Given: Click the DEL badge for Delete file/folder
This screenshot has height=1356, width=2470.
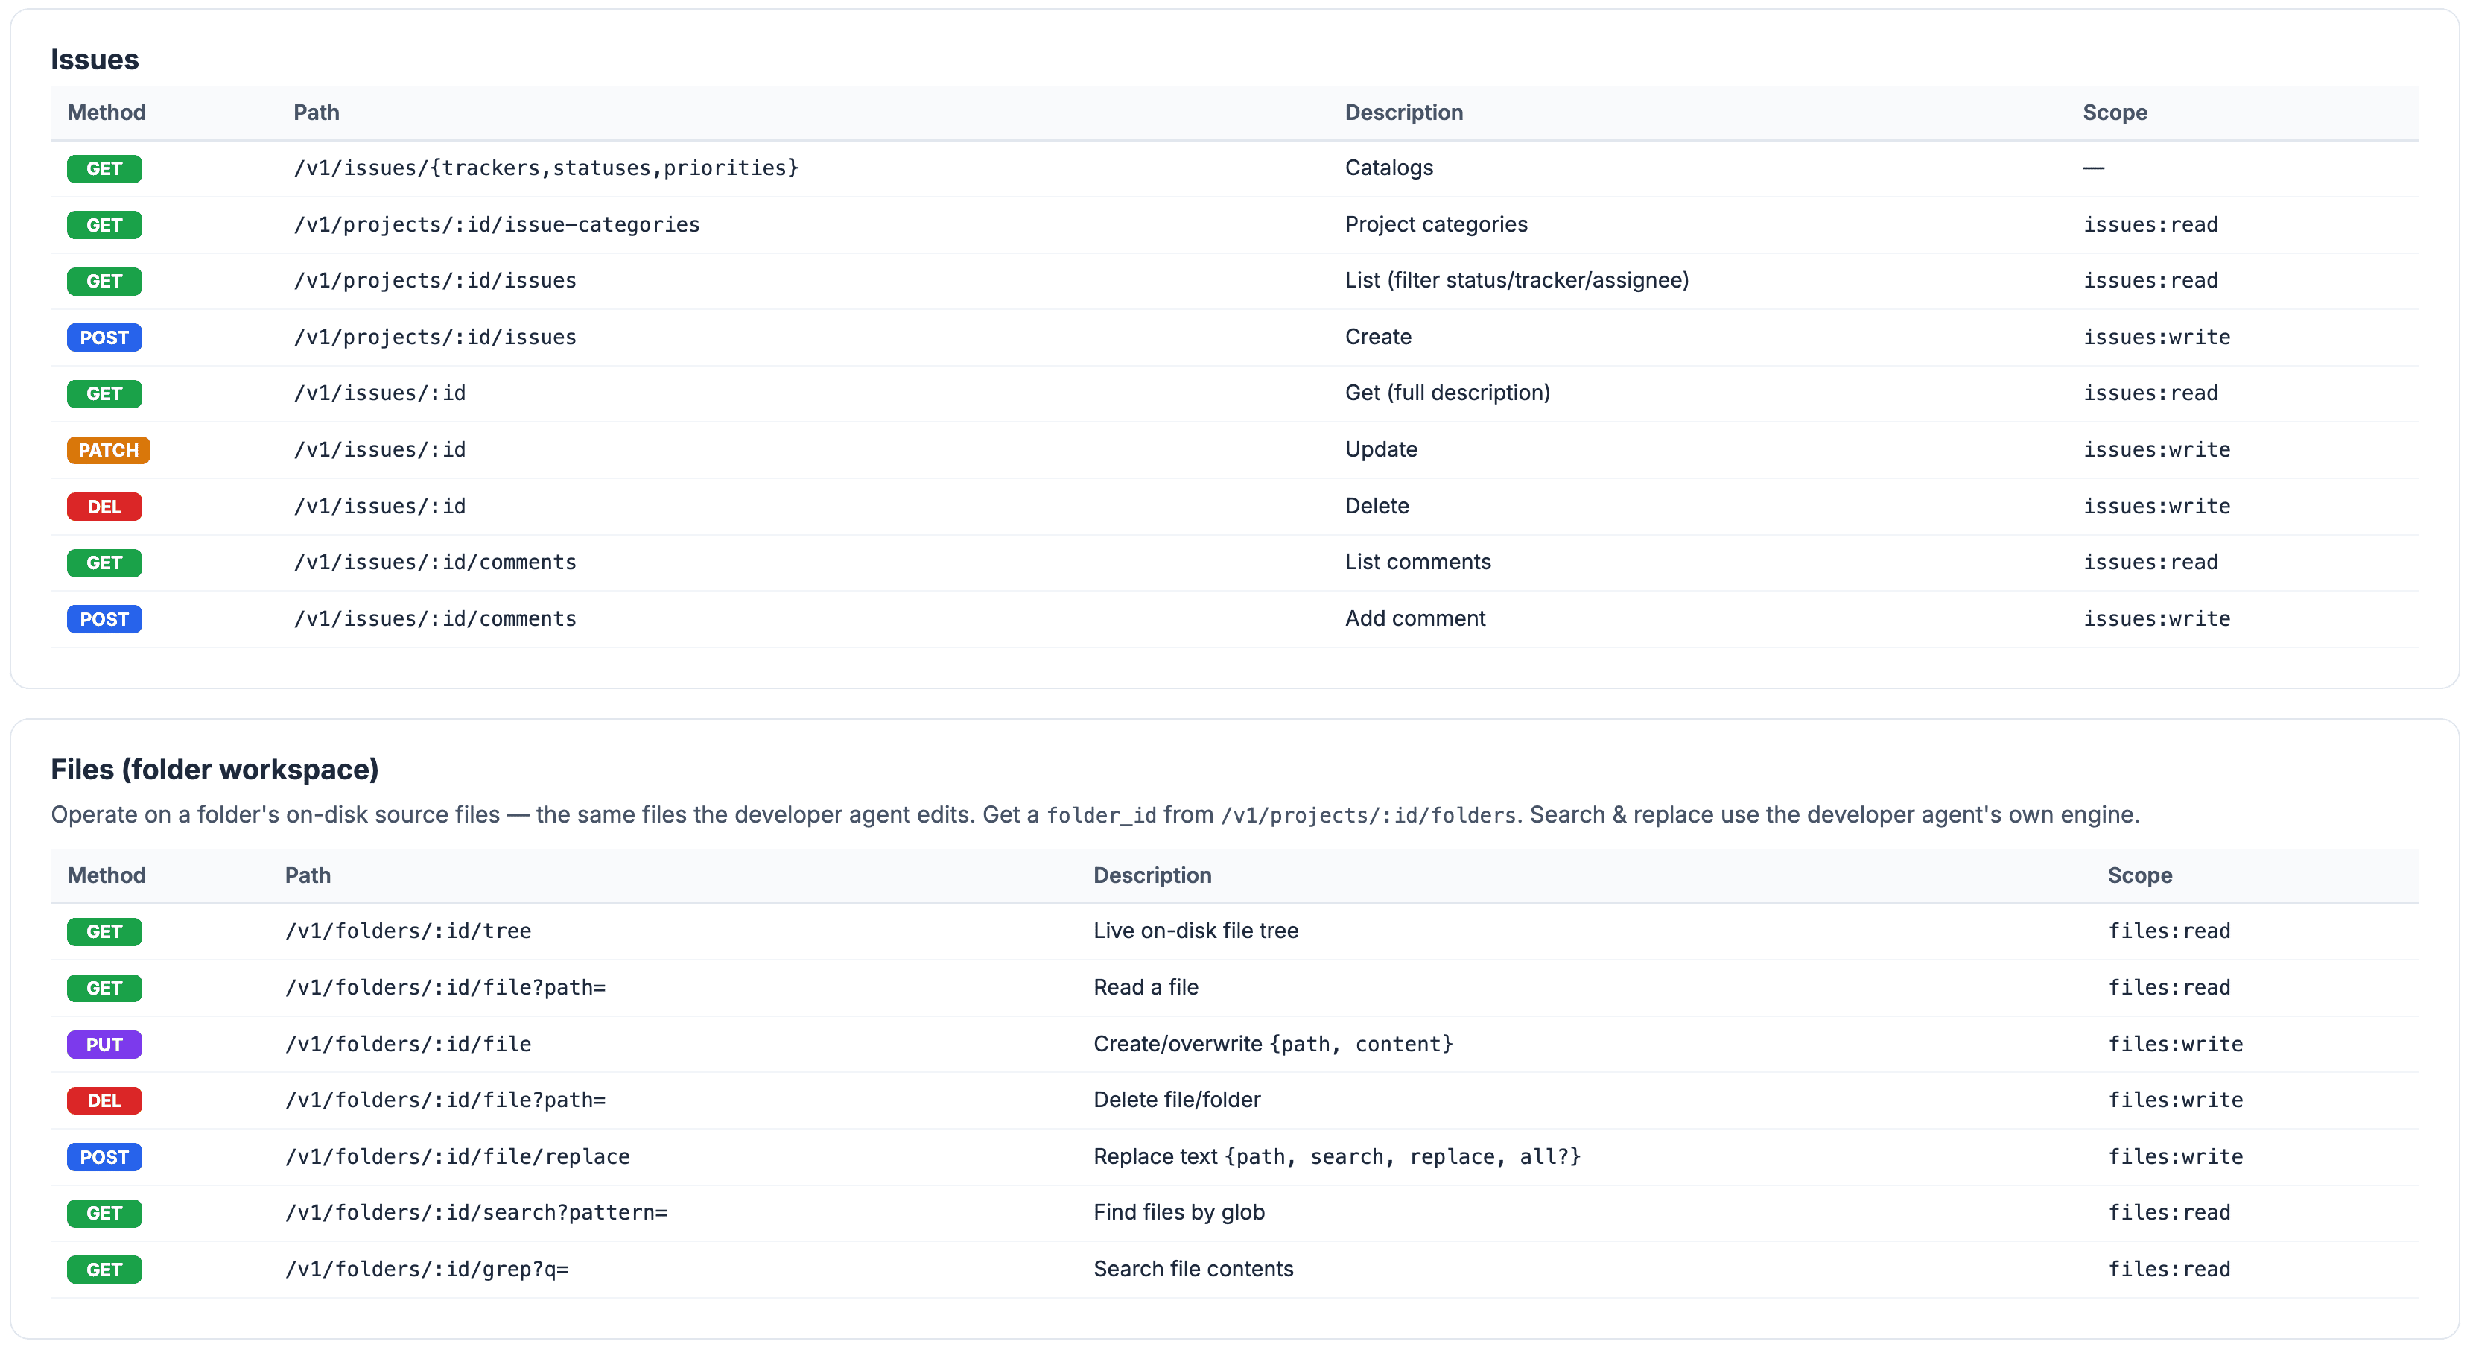Looking at the screenshot, I should (104, 1100).
